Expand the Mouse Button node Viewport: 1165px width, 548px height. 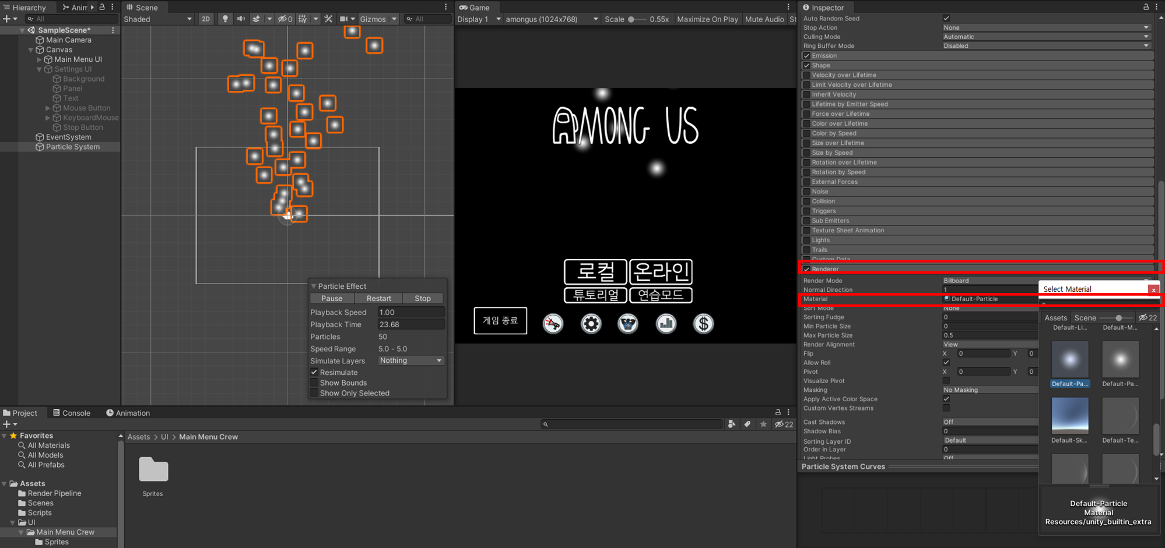pos(48,108)
